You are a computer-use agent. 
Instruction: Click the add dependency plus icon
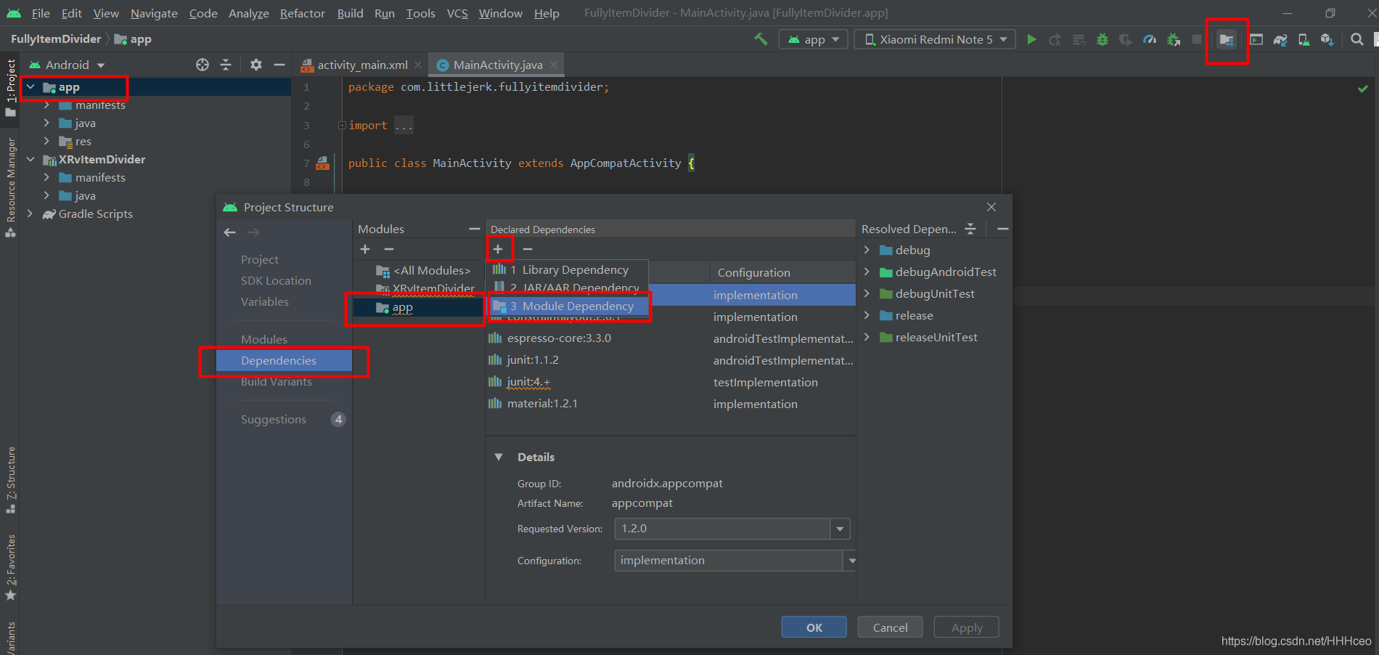498,249
